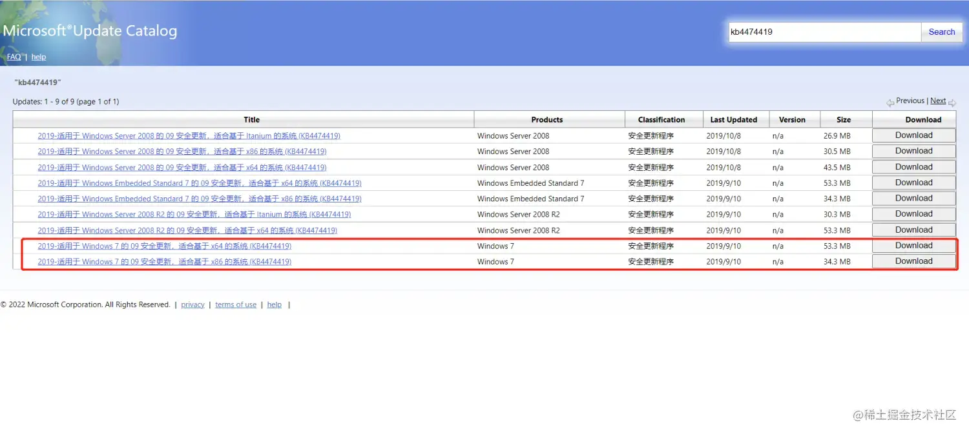
Task: Open the privacy link in footer
Action: pos(193,305)
